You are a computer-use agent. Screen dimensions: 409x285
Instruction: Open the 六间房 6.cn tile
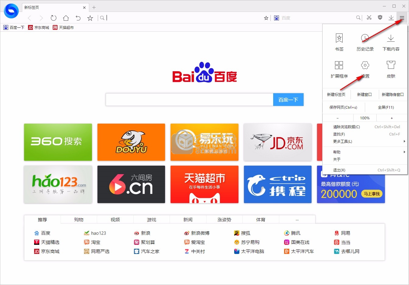tap(131, 184)
